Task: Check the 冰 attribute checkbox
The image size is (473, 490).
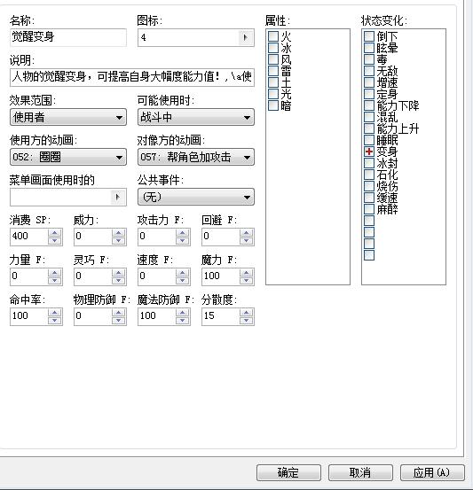Action: coord(273,48)
